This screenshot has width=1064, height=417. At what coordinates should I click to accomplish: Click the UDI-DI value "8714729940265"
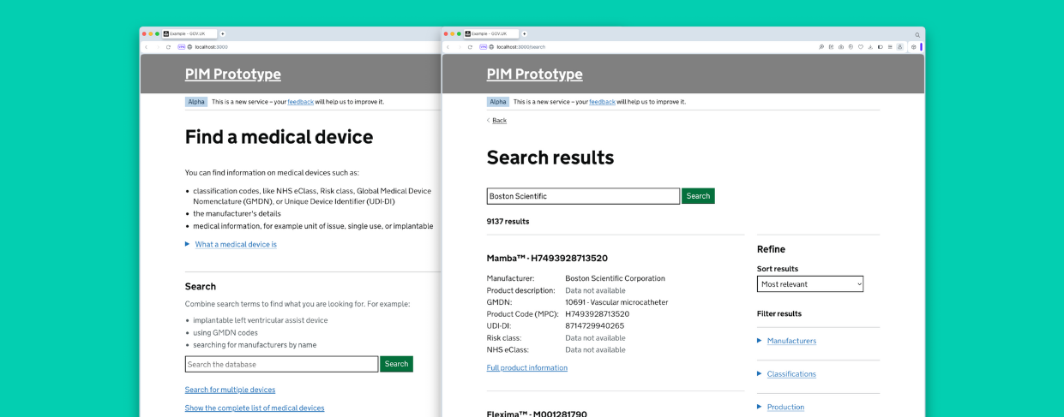pos(595,326)
